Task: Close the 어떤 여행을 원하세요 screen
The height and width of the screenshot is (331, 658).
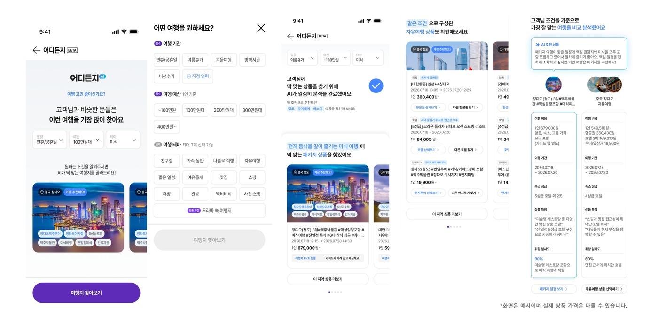Action: [261, 28]
